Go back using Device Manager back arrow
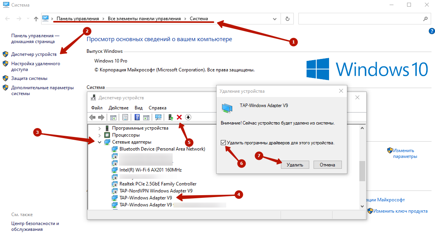Image resolution: width=435 pixels, height=239 pixels. coord(92,117)
